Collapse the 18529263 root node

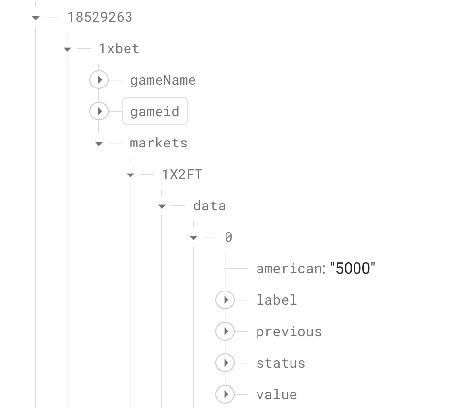(36, 17)
